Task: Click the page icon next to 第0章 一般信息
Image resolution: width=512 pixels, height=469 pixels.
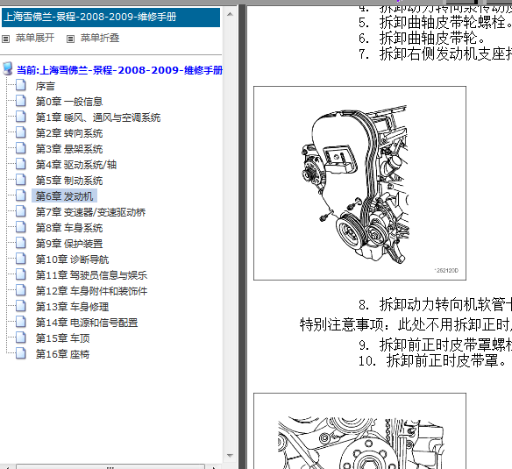Action: point(21,101)
